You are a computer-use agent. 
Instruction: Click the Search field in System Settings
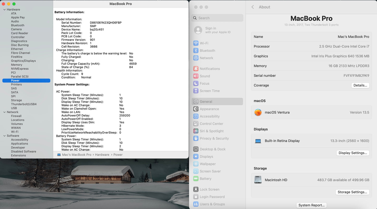tap(217, 18)
